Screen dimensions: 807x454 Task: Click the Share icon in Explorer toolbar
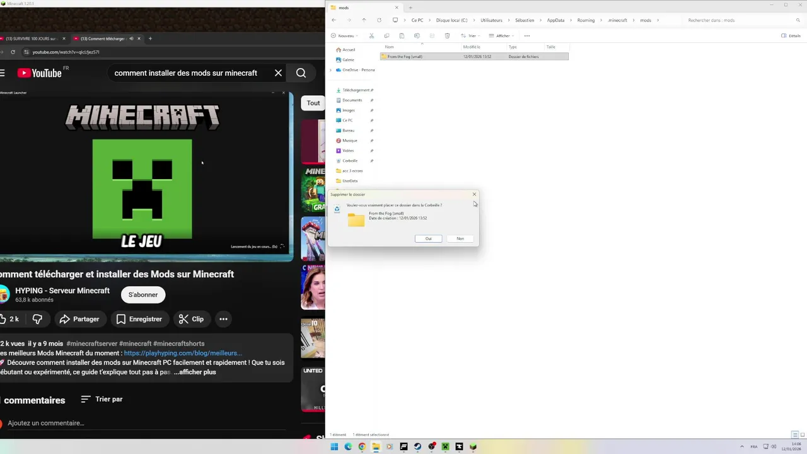(x=432, y=36)
